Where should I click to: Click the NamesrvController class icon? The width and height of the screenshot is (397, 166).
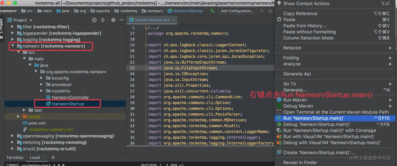click(48, 97)
